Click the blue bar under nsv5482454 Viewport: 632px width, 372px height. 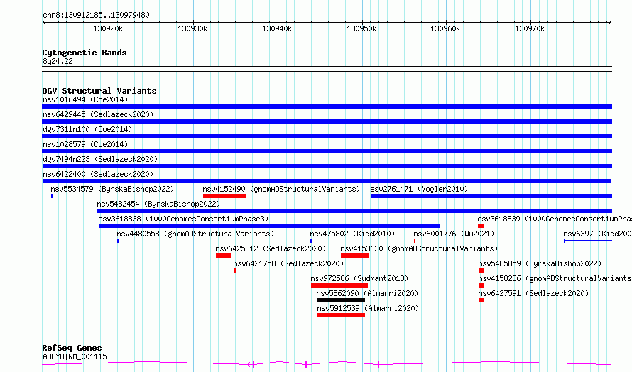pos(354,211)
